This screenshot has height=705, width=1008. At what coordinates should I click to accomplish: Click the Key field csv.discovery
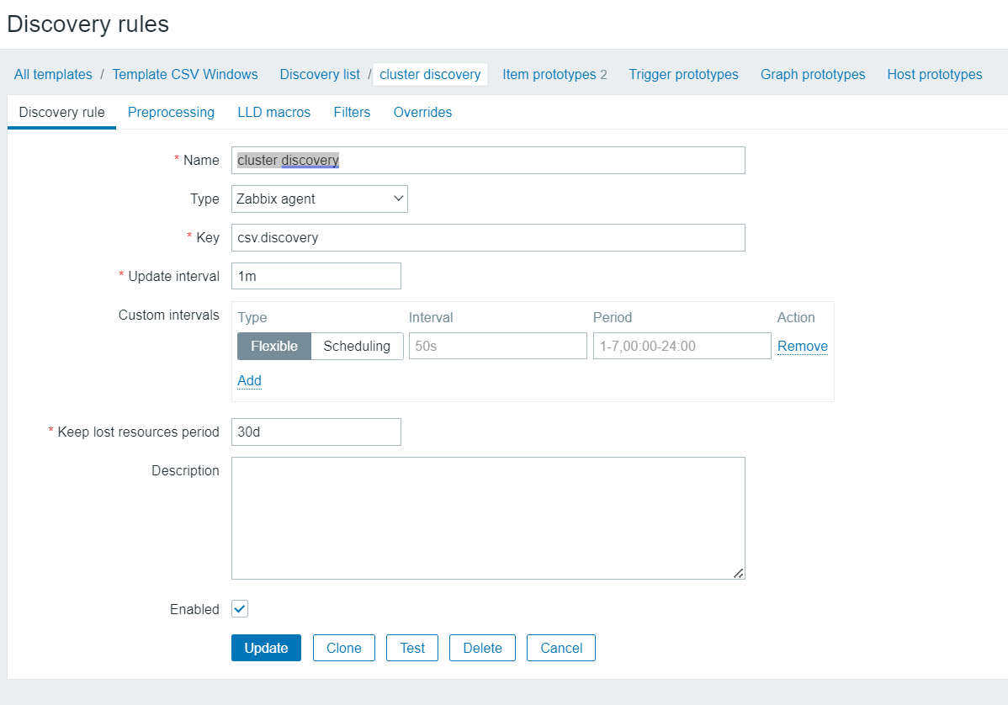coord(488,238)
